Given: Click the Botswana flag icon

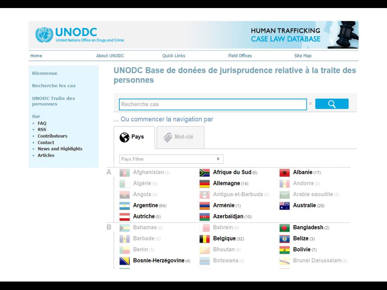Looking at the screenshot, I should [205, 261].
